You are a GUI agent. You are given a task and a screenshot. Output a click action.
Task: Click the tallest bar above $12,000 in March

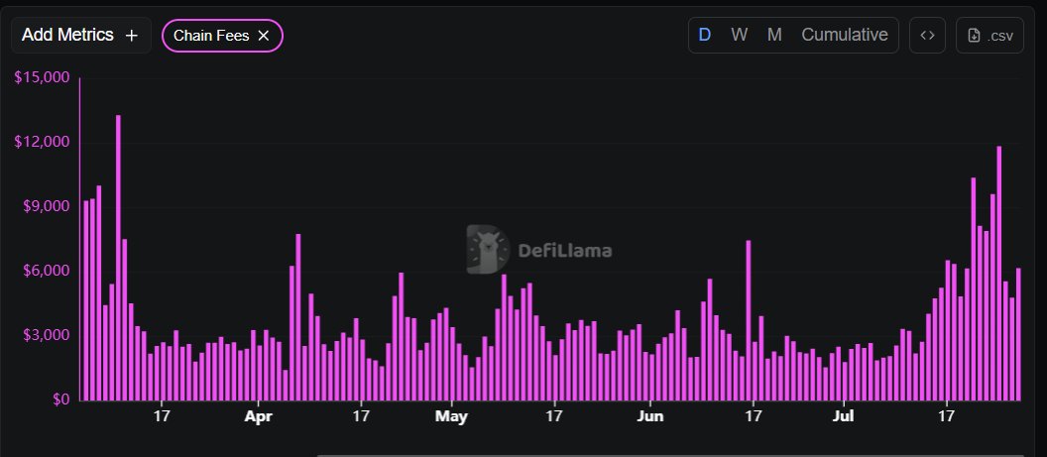pyautogui.click(x=118, y=258)
